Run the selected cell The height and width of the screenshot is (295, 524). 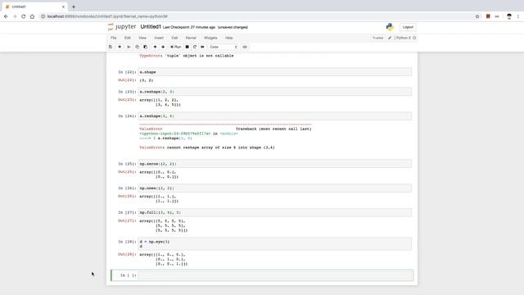point(175,47)
